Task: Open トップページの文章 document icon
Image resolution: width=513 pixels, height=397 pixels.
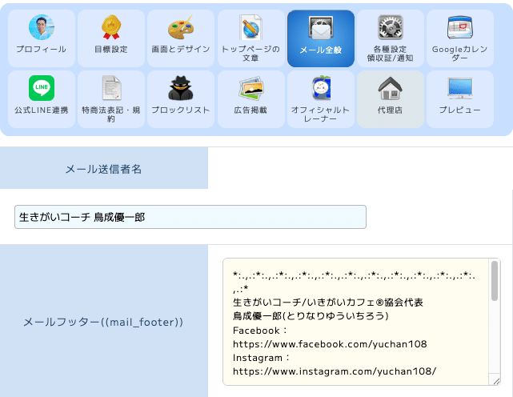Action: click(250, 27)
